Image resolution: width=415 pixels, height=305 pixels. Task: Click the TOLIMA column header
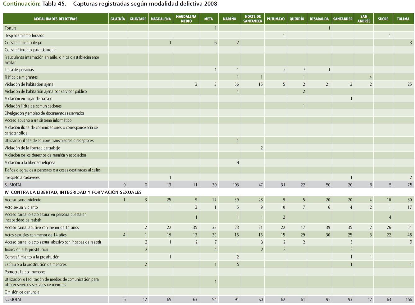[403, 19]
